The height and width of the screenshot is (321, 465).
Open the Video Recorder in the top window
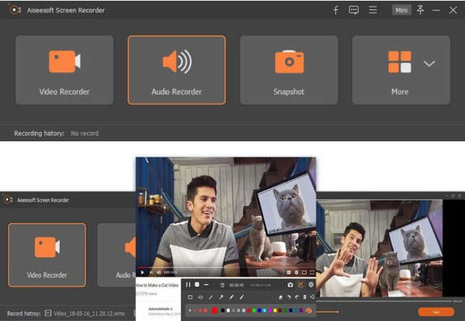coord(64,70)
